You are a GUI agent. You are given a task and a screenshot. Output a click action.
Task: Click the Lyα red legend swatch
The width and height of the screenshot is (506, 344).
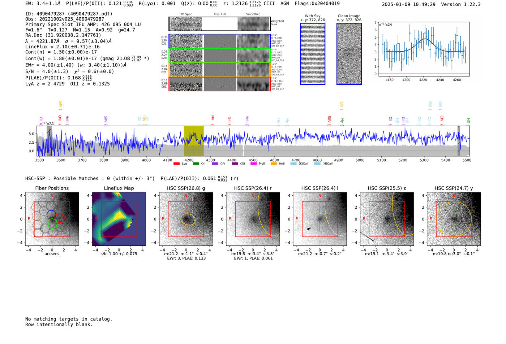click(x=176, y=164)
